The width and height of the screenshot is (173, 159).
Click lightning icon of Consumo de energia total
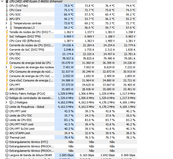pyautogui.click(x=7, y=63)
